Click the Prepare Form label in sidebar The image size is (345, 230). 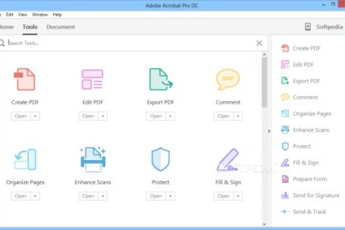(x=310, y=179)
